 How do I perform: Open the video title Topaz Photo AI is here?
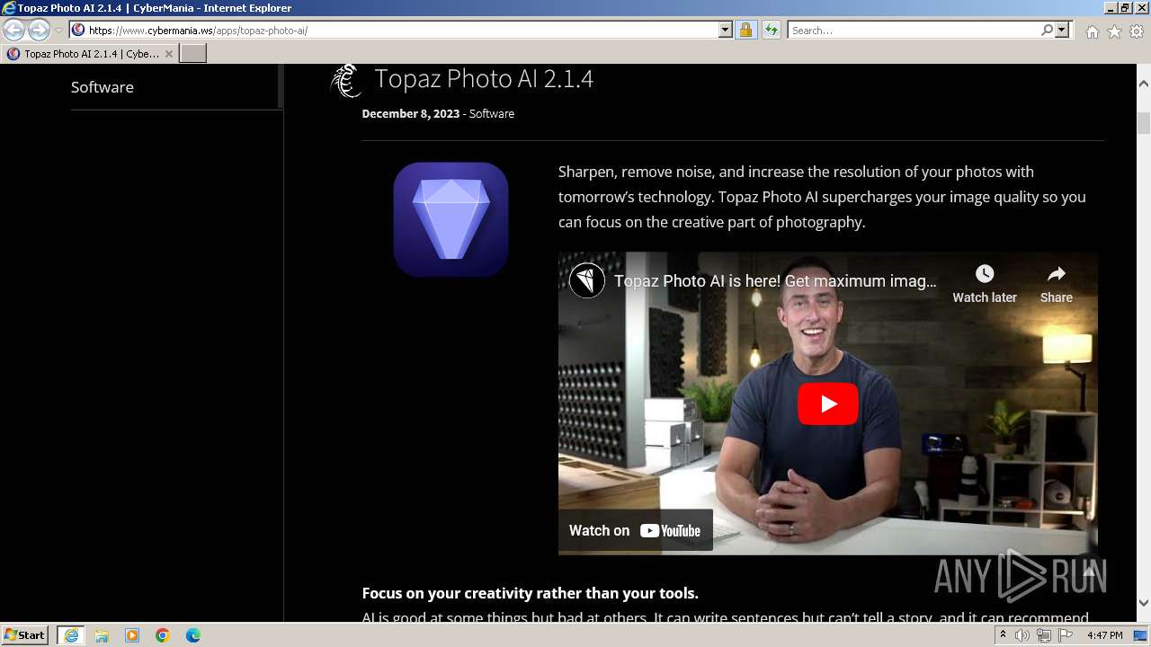click(x=775, y=281)
